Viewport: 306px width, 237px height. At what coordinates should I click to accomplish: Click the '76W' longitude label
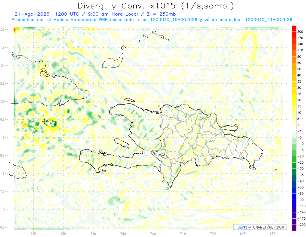pyautogui.click(x=34, y=234)
